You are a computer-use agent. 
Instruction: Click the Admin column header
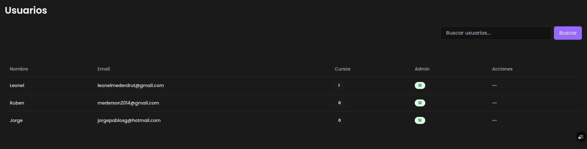tap(422, 69)
